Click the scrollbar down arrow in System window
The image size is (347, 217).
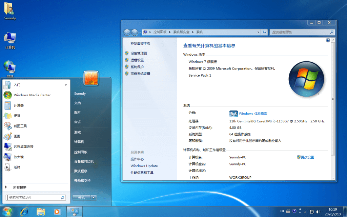coord(333,178)
